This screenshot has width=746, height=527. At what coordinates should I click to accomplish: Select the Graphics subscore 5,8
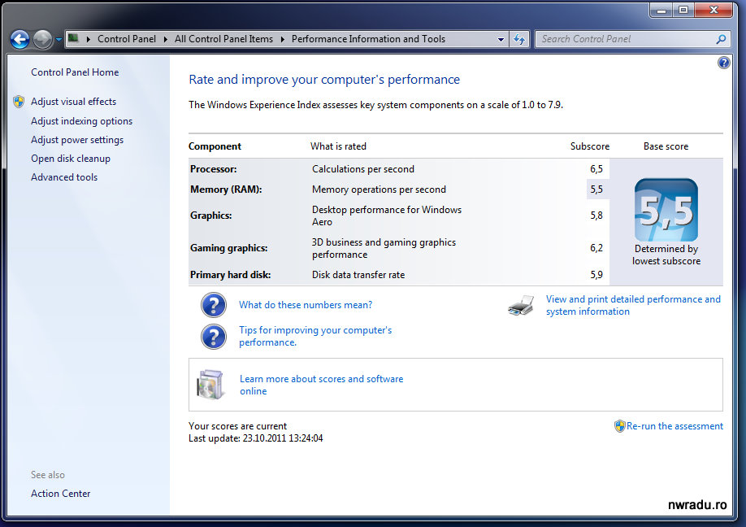pos(596,216)
